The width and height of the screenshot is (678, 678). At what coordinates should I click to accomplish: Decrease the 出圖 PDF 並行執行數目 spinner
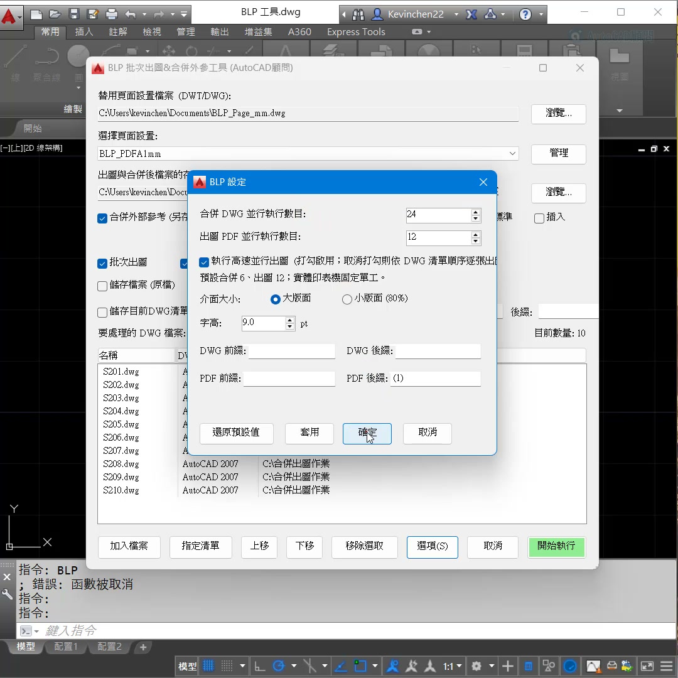pyautogui.click(x=476, y=240)
